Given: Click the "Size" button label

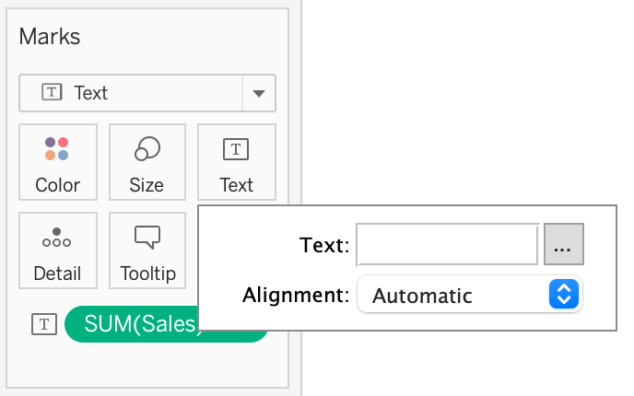Looking at the screenshot, I should [x=147, y=184].
